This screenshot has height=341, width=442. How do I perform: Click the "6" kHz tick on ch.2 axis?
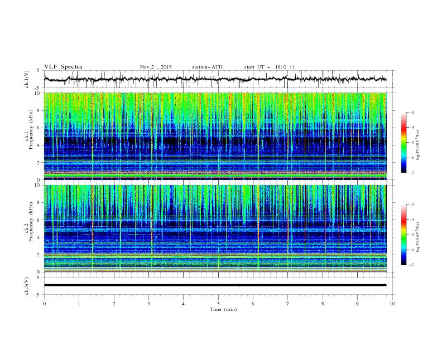pos(38,220)
